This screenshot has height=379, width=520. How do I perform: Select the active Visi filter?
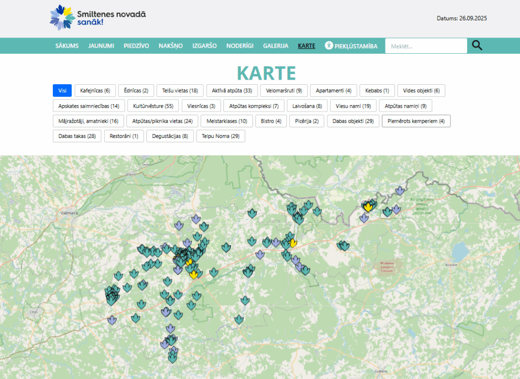(x=62, y=91)
